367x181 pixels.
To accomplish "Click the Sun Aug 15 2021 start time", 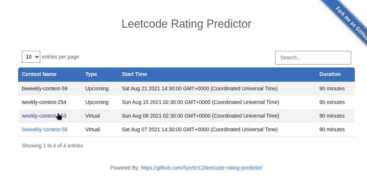I will tap(200, 102).
